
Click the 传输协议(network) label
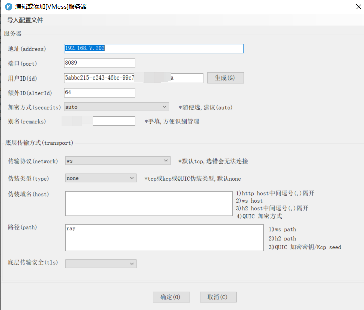[33, 161]
